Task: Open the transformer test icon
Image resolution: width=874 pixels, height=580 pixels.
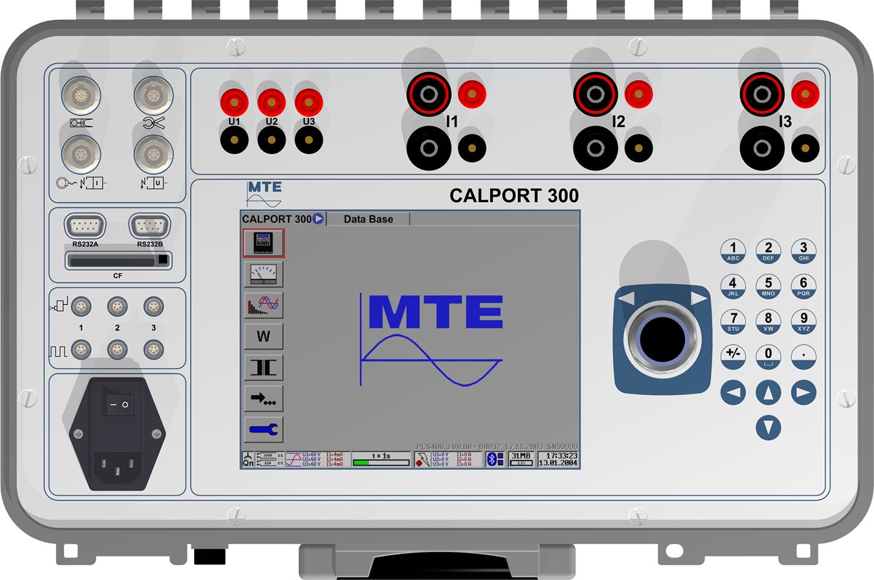Action: (263, 367)
